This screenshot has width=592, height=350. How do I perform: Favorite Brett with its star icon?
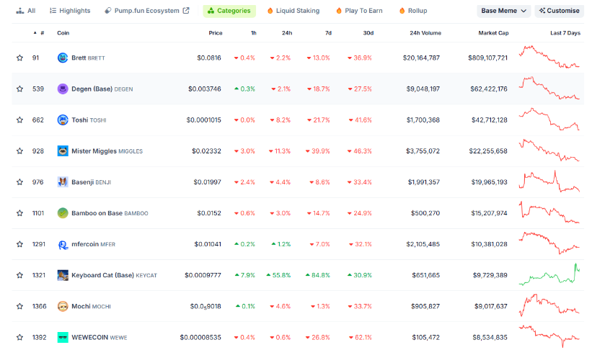pos(19,58)
